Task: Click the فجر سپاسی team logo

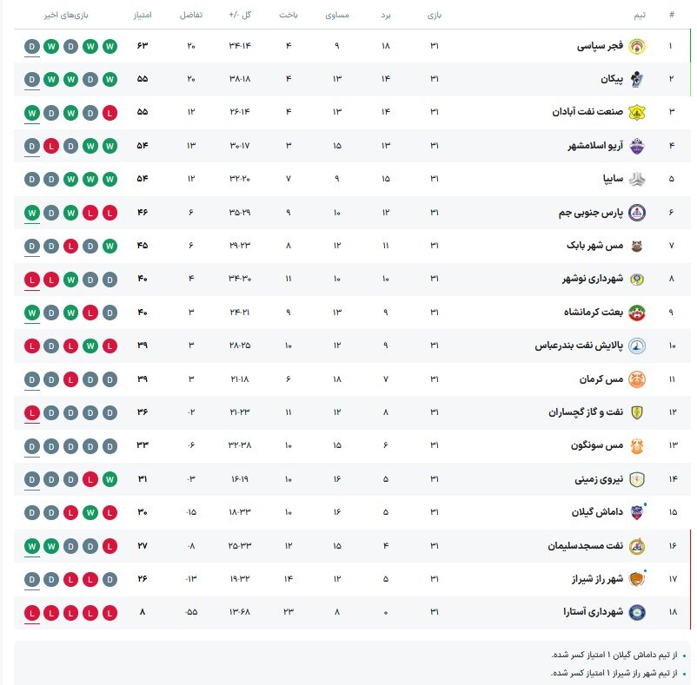Action: pyautogui.click(x=637, y=46)
